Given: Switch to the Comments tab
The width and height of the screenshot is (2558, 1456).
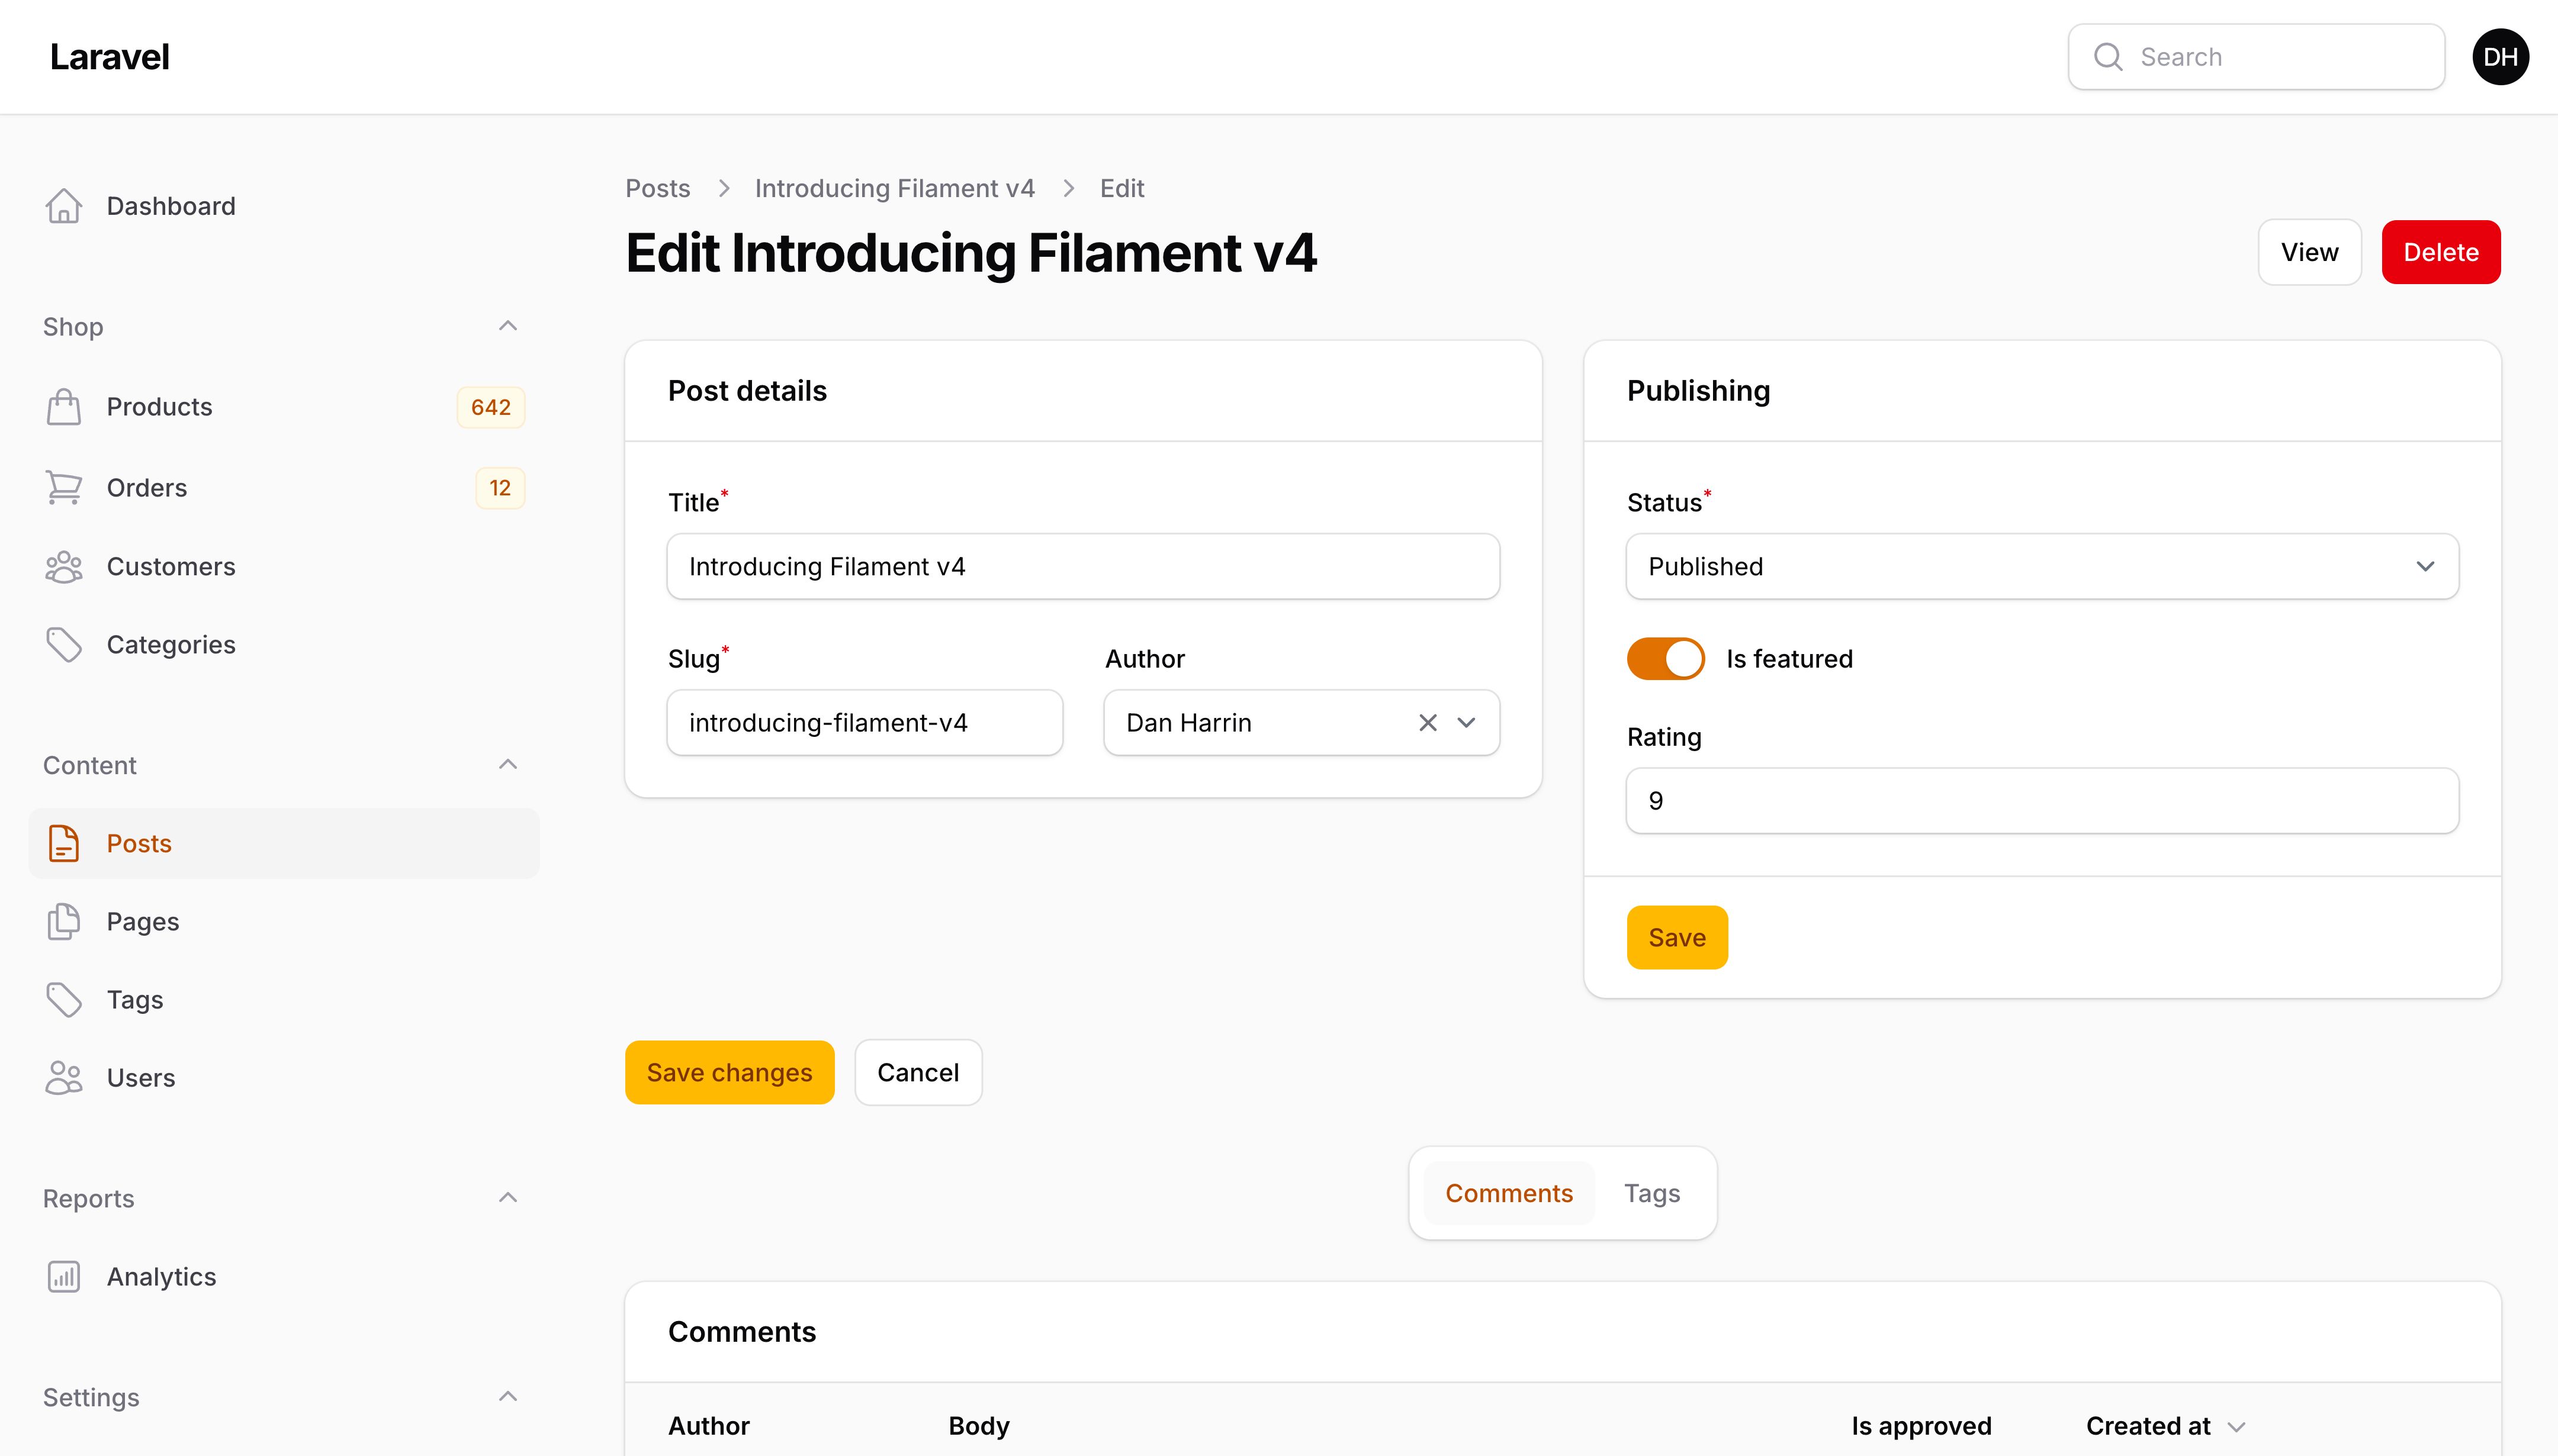Looking at the screenshot, I should point(1509,1193).
